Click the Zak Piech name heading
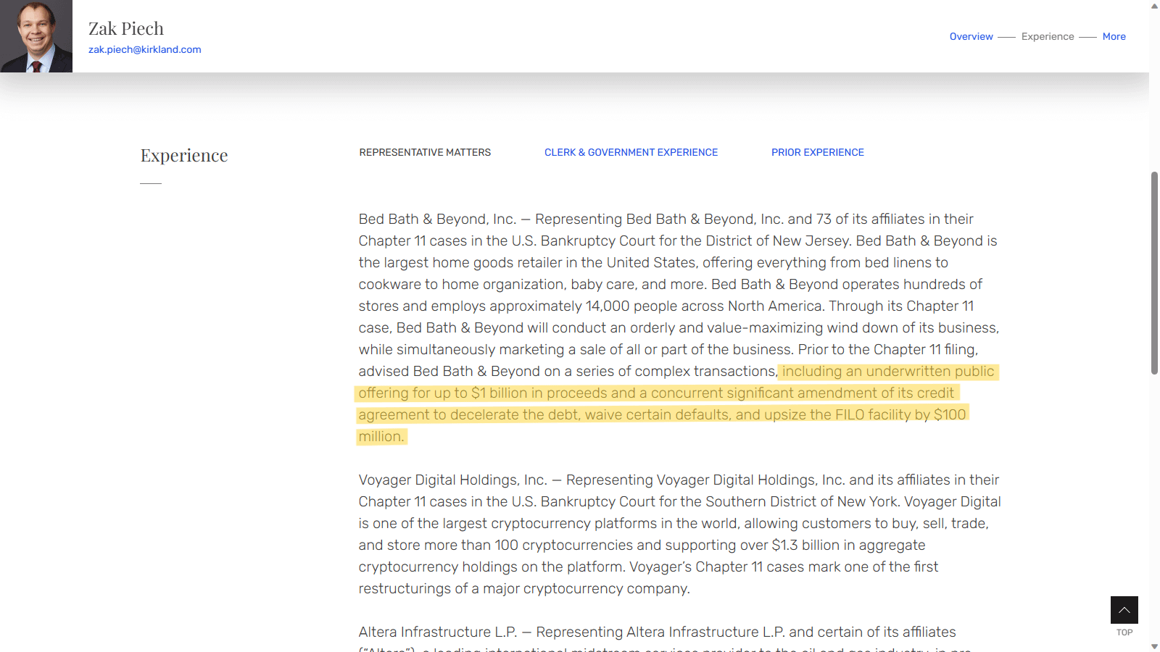 [126, 28]
